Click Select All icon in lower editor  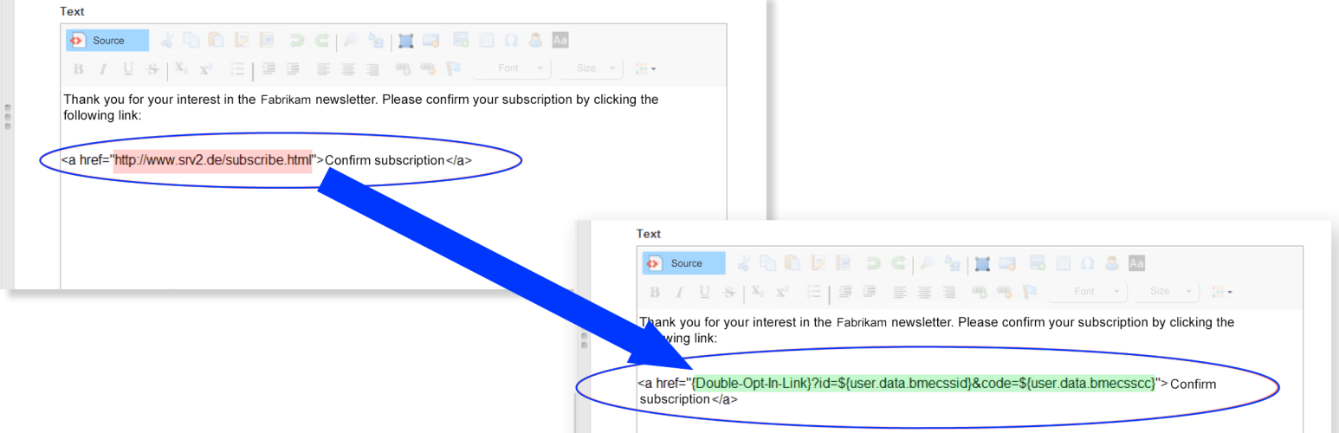click(982, 263)
